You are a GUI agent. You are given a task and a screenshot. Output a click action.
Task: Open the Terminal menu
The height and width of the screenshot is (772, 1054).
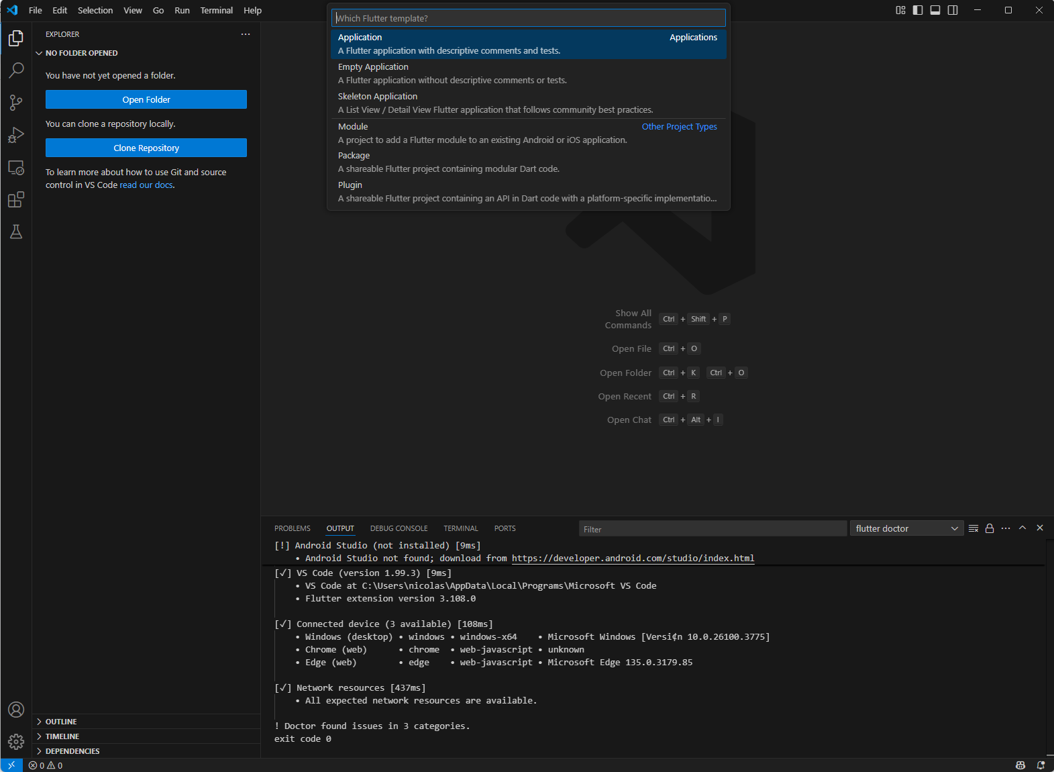tap(217, 10)
